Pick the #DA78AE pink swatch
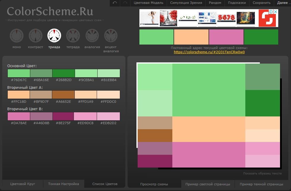Screen dimensions: 291x191 tap(19, 116)
